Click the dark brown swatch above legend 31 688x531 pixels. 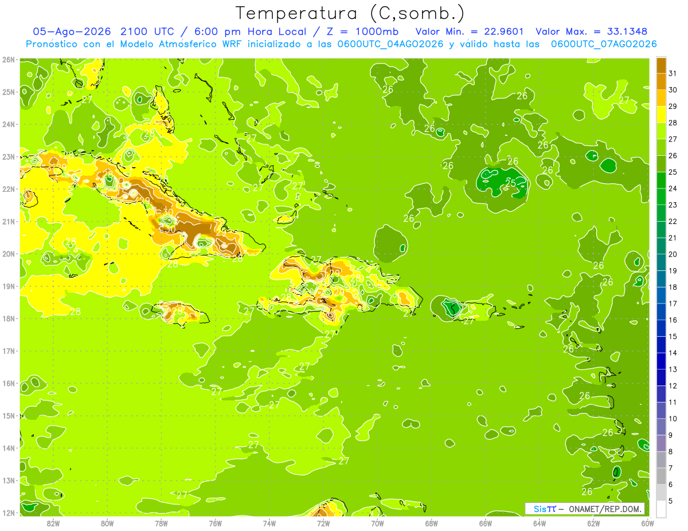[x=662, y=65]
